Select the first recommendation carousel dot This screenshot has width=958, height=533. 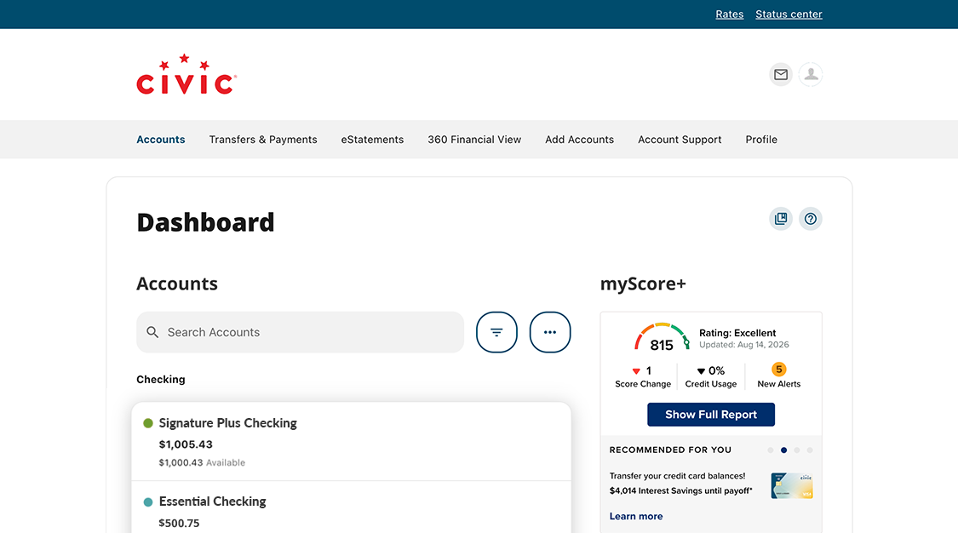point(771,450)
